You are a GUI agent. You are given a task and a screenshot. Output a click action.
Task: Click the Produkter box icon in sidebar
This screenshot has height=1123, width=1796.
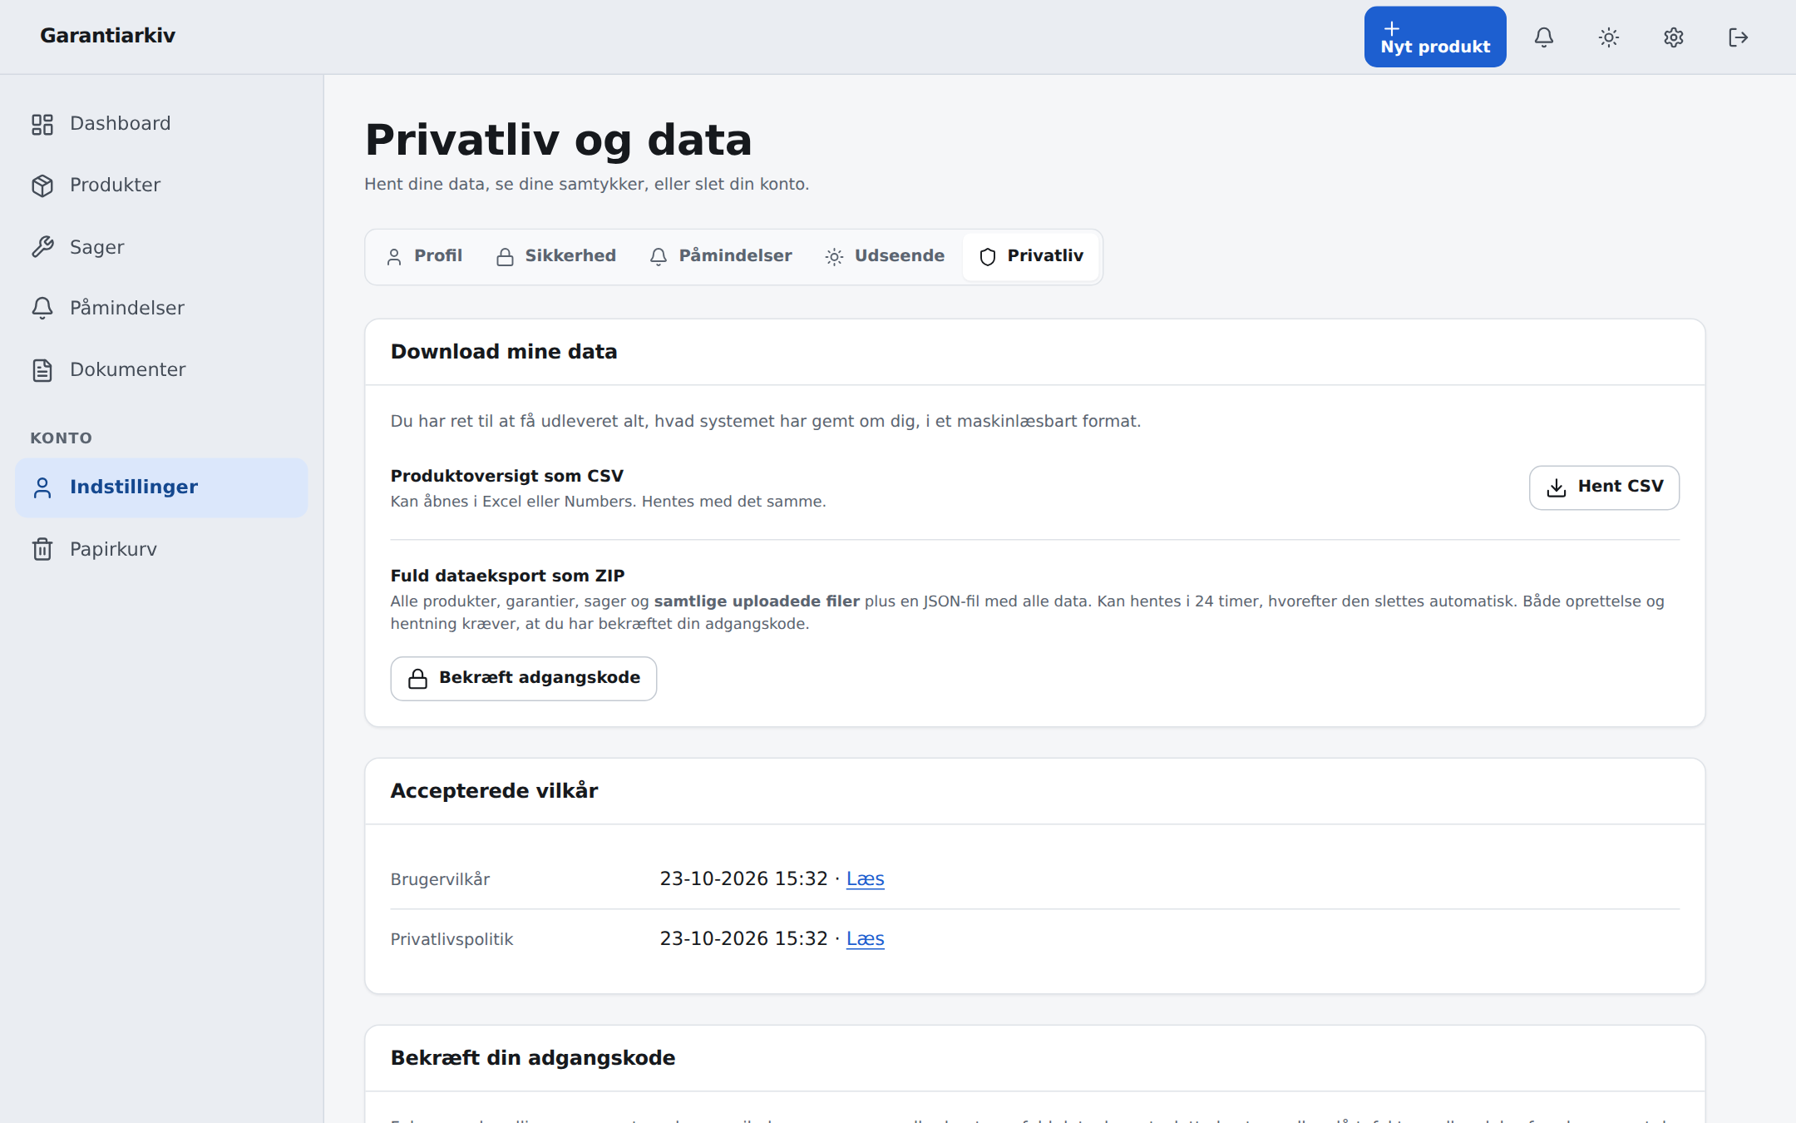coord(42,186)
